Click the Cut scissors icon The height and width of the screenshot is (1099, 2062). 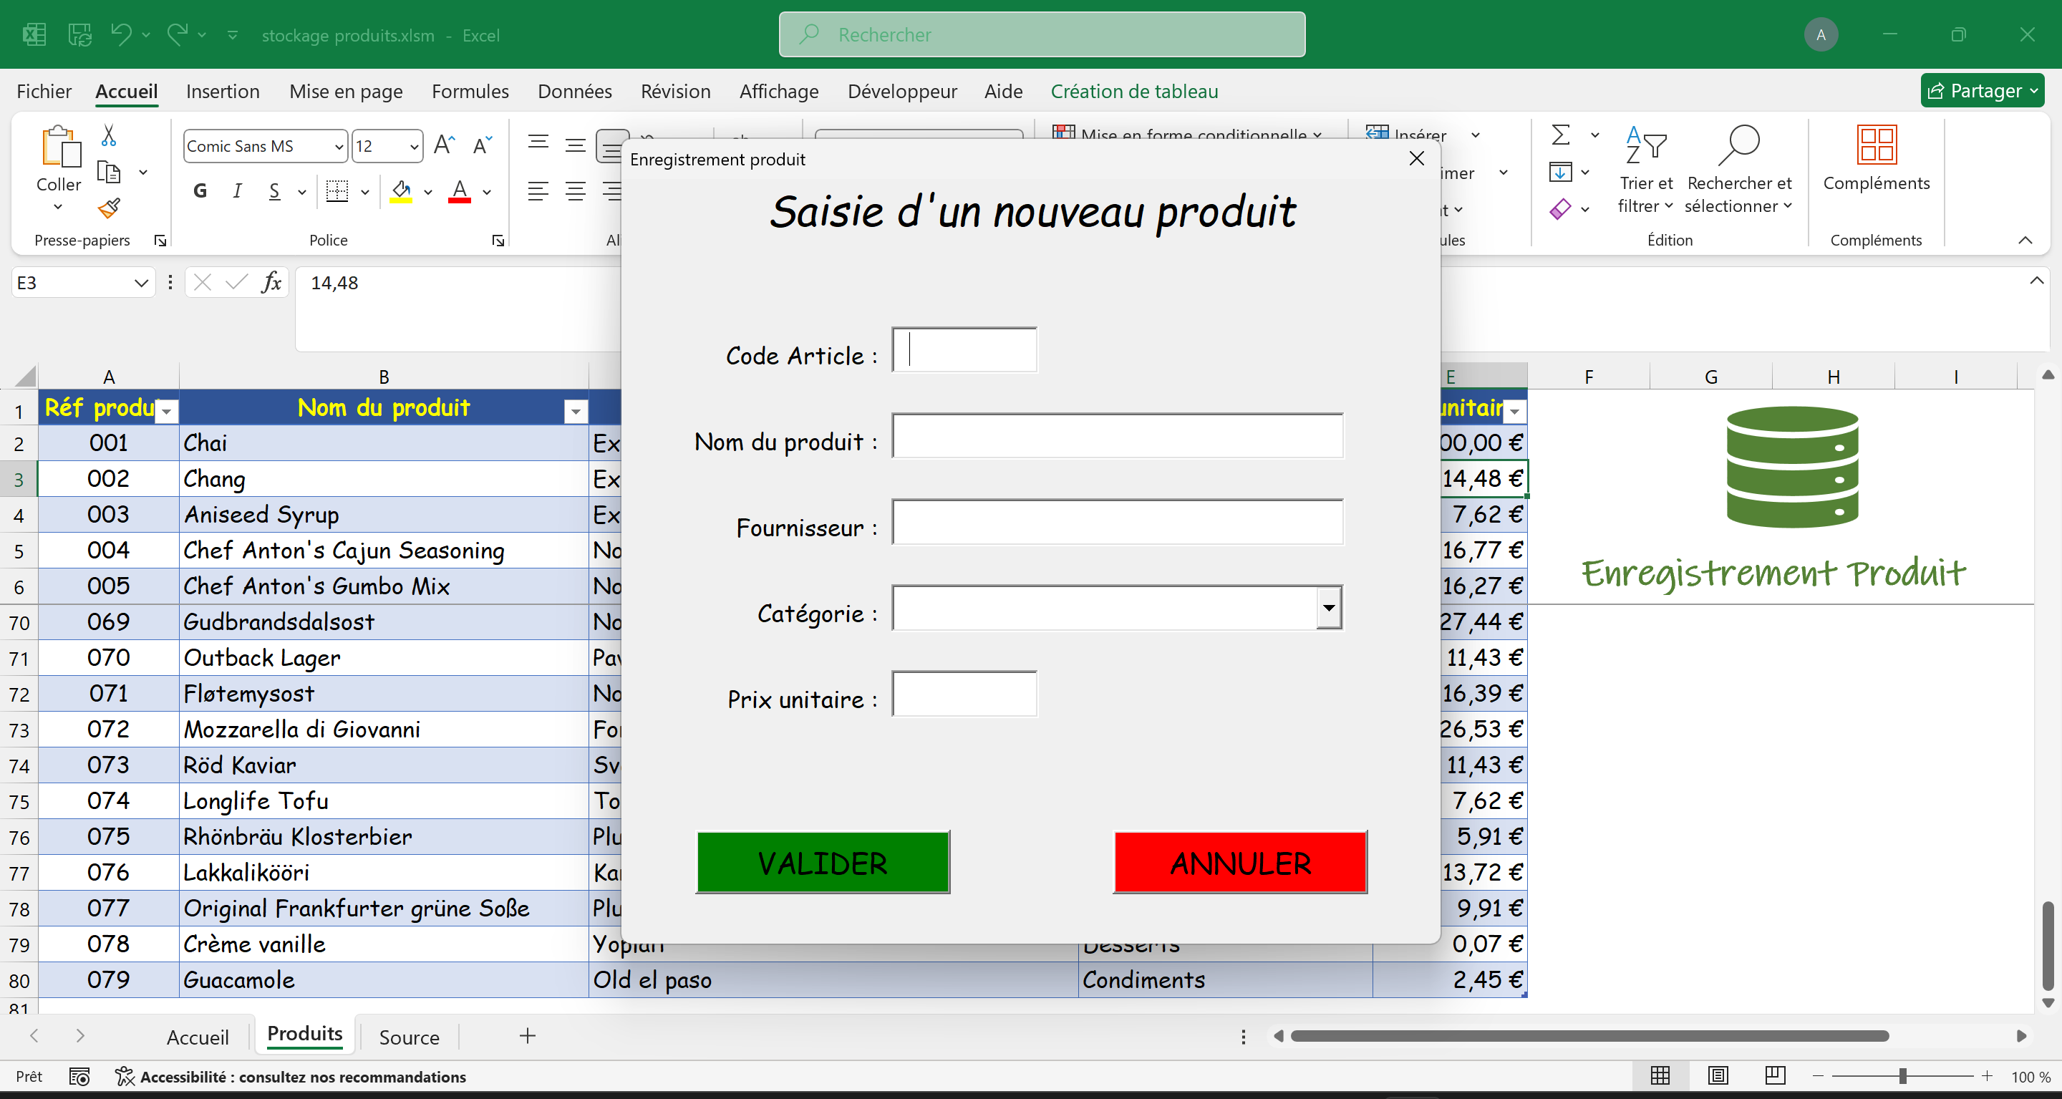pyautogui.click(x=109, y=135)
